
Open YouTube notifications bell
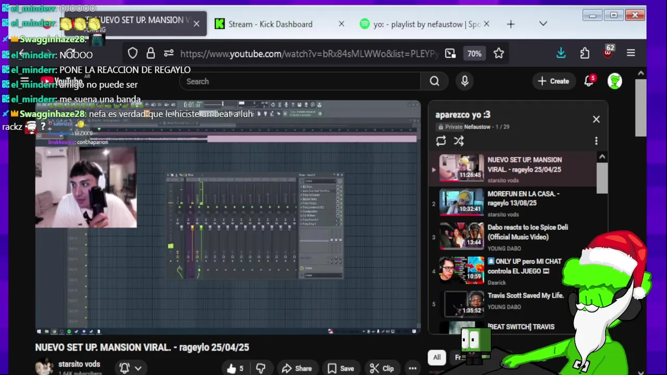tap(589, 81)
